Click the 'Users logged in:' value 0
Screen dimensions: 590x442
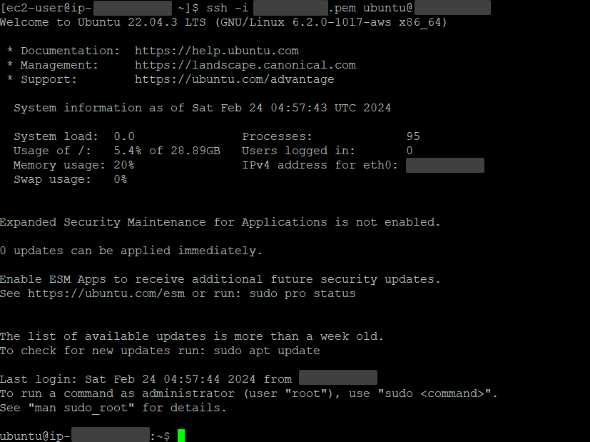410,151
